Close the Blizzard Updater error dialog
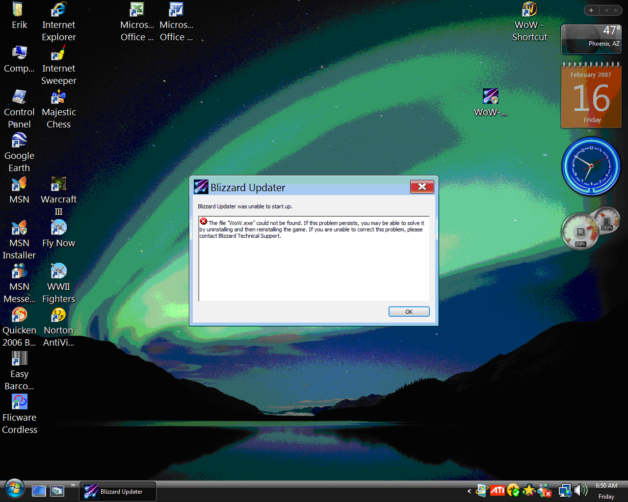628x502 pixels. (422, 187)
